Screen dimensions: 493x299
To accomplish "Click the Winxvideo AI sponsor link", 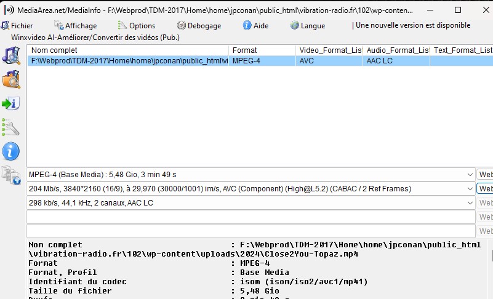I will (95, 38).
